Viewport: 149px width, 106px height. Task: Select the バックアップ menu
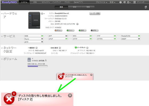[57, 2]
